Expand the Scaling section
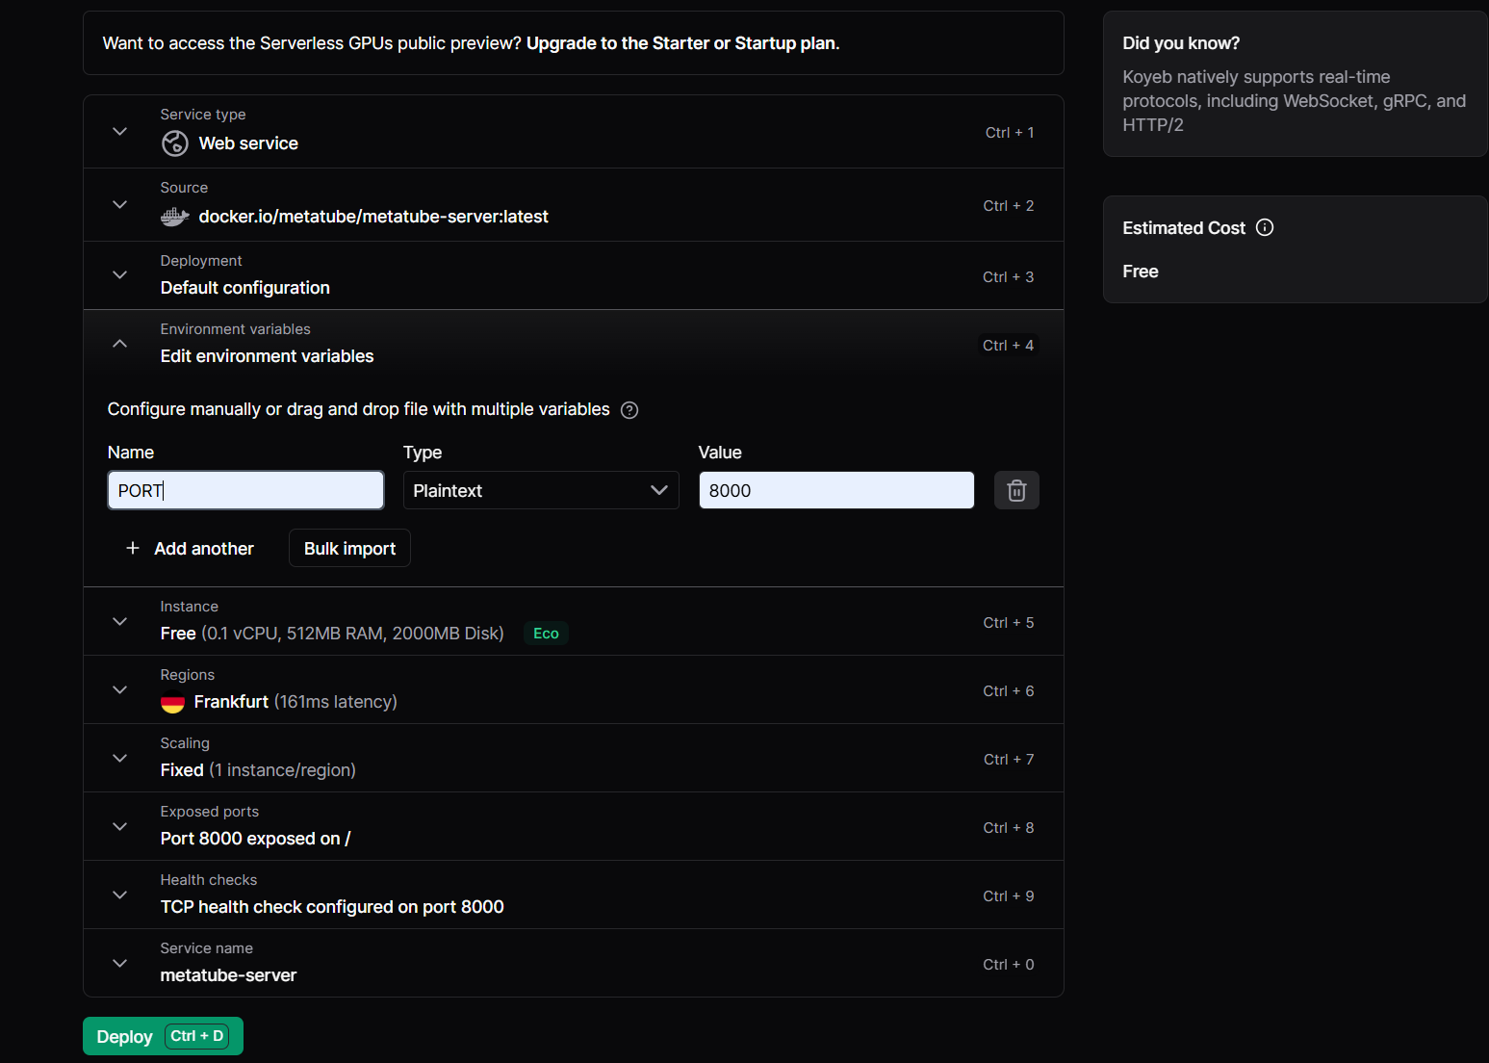 [x=119, y=758]
